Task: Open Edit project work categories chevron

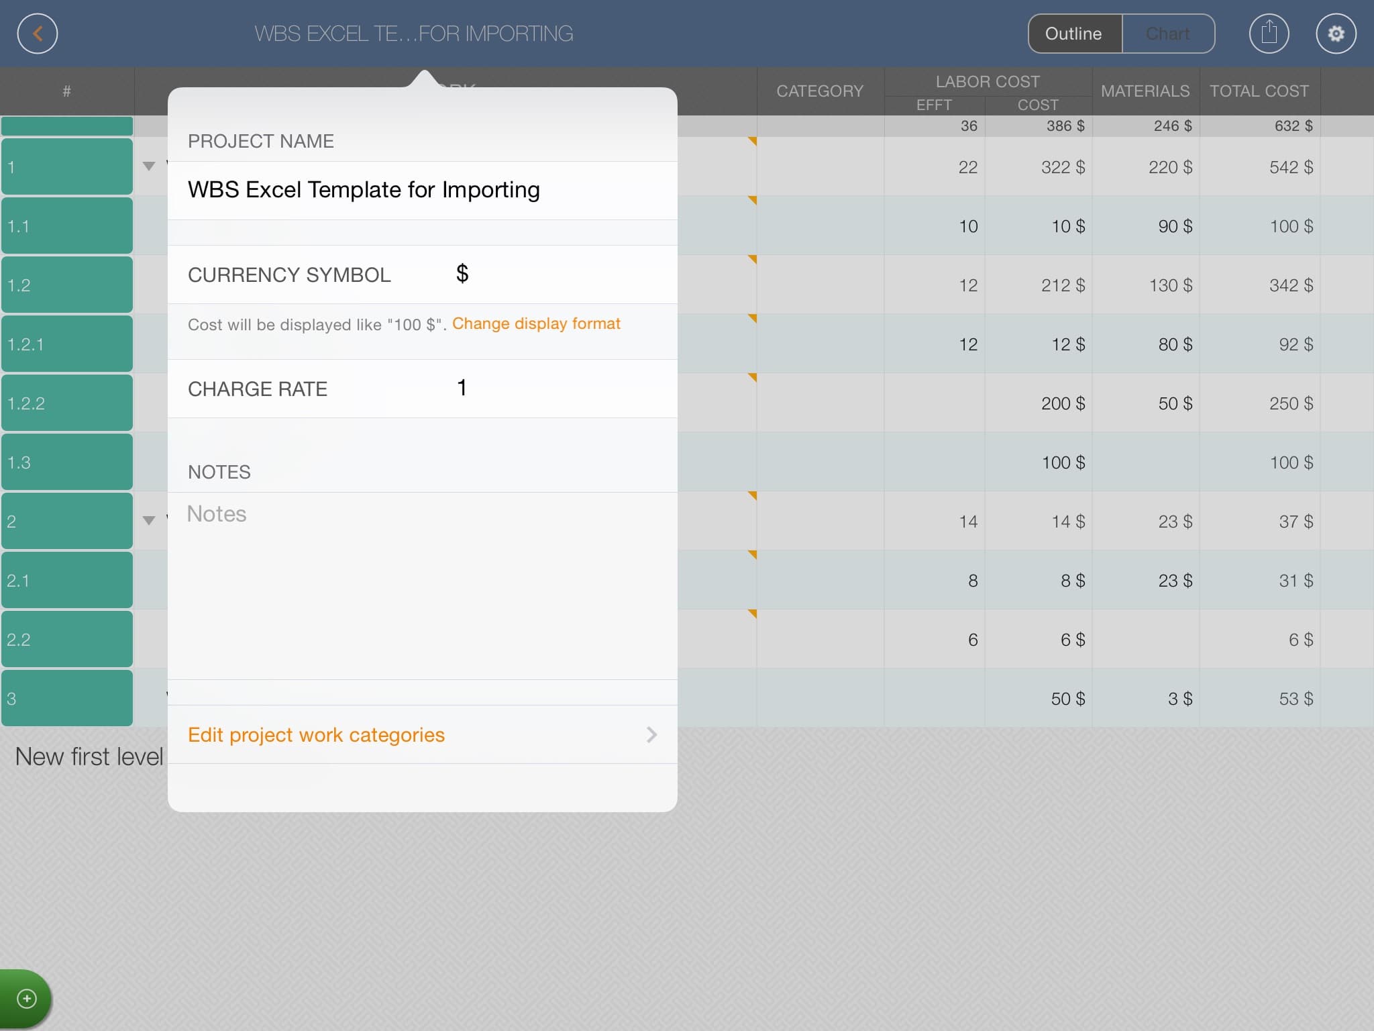Action: 651,734
